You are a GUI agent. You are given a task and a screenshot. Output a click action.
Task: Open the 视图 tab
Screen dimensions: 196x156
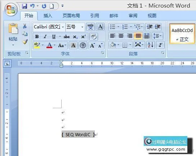click(x=152, y=16)
